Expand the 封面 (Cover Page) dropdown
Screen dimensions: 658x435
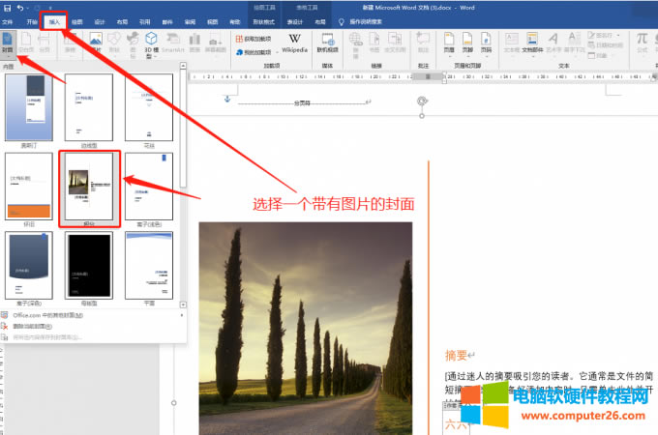pos(9,42)
